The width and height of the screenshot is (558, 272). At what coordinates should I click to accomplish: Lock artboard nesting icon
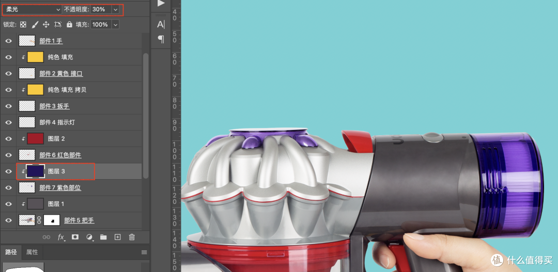(x=58, y=25)
